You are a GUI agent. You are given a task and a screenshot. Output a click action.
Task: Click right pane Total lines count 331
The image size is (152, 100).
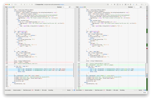point(100,90)
